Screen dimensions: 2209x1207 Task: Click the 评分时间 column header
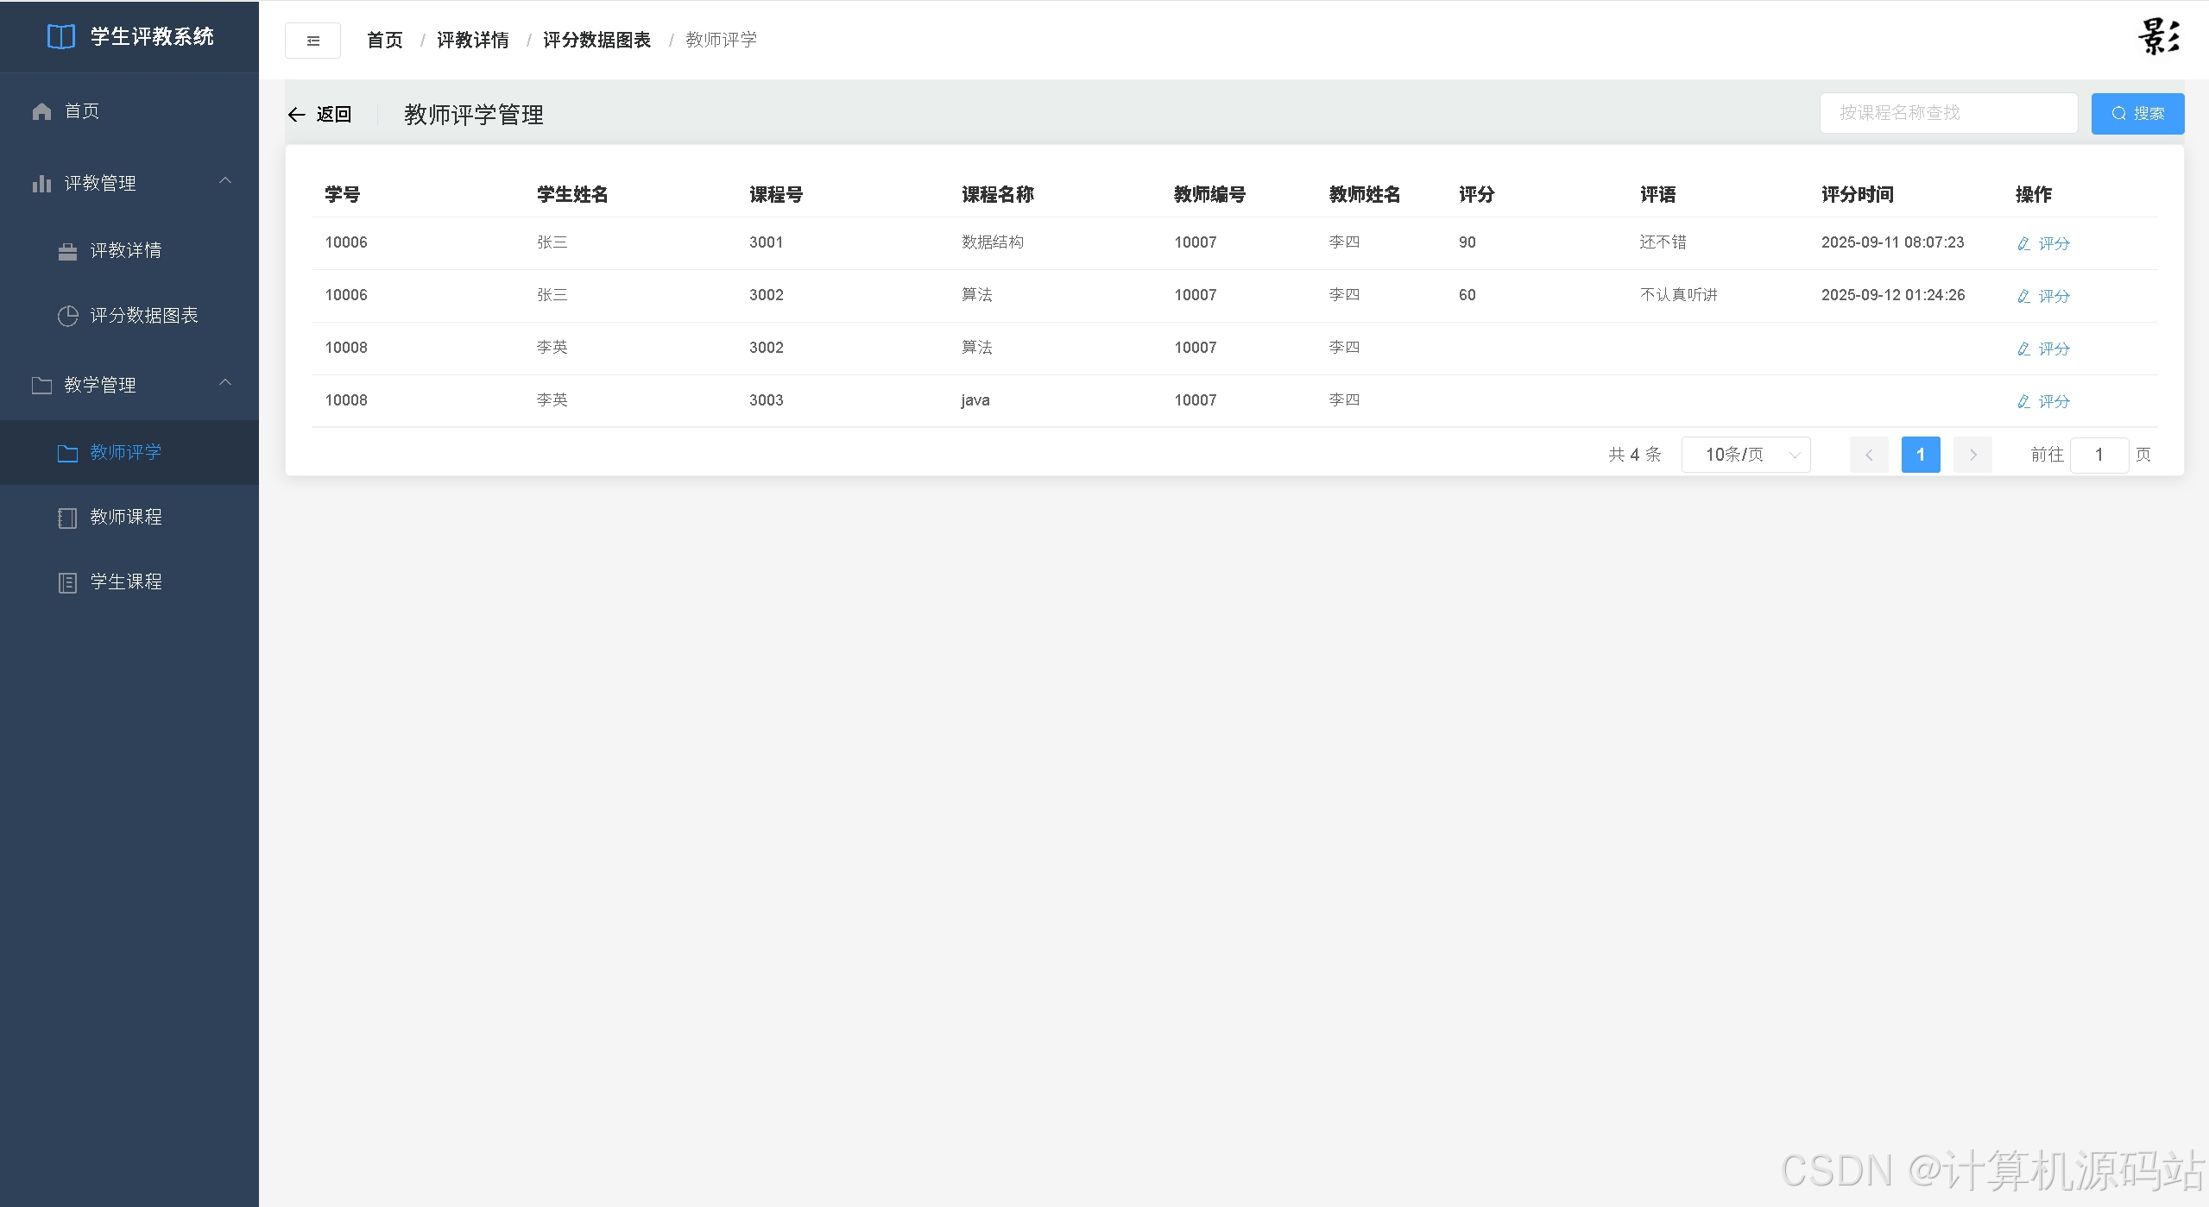[1857, 195]
